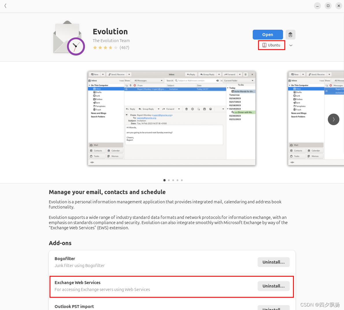Viewport: 344px width, 310px height.
Task: Open the All Messages filter dropdown in preview
Action: [x=147, y=80]
